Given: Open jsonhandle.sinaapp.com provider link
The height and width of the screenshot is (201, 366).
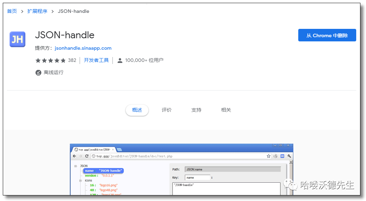Looking at the screenshot, I should [x=83, y=48].
